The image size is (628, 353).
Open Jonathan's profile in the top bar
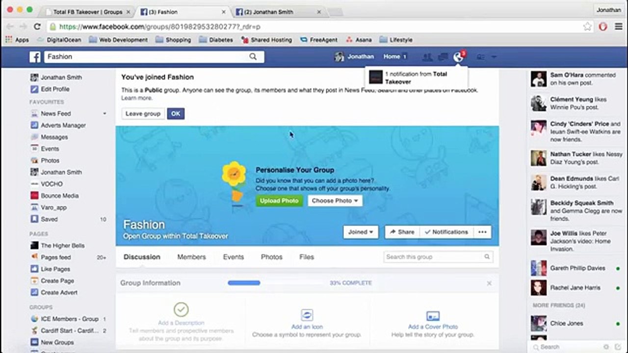(x=355, y=57)
